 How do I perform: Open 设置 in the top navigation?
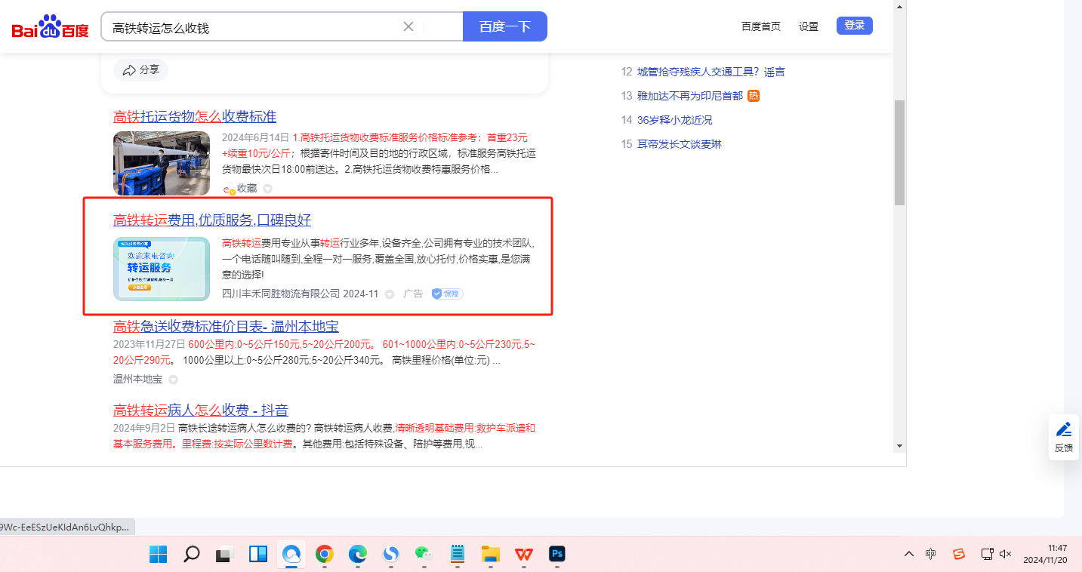[x=809, y=26]
